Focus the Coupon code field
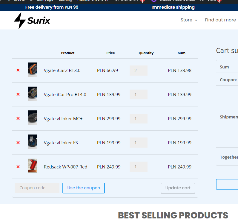Viewport: 238px width, 222px height. (37, 188)
